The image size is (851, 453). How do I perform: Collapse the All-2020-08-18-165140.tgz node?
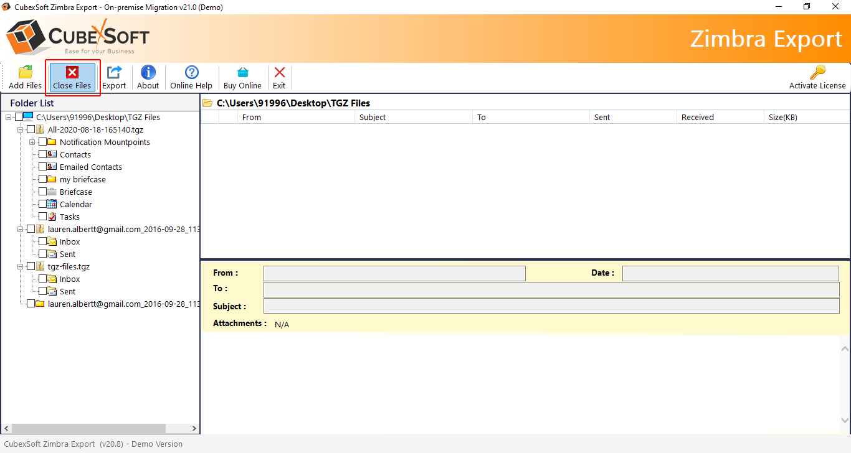(x=20, y=129)
